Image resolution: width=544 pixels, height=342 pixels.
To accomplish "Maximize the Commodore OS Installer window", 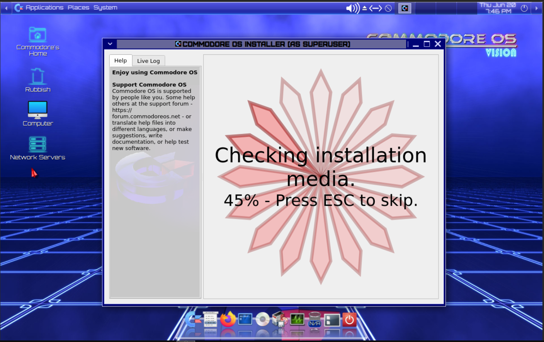I will 427,44.
